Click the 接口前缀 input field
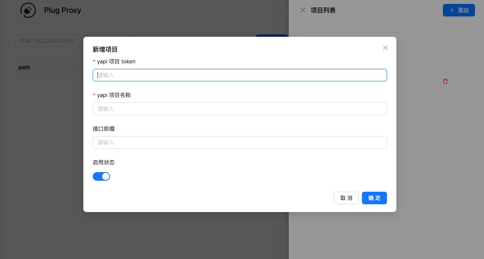484x259 pixels. point(240,142)
